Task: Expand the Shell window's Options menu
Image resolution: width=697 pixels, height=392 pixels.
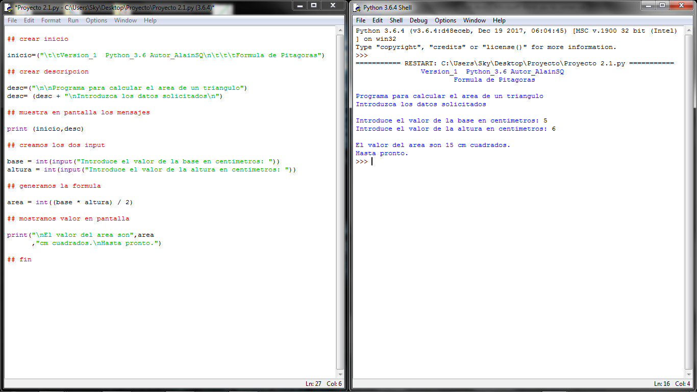Action: (x=445, y=20)
